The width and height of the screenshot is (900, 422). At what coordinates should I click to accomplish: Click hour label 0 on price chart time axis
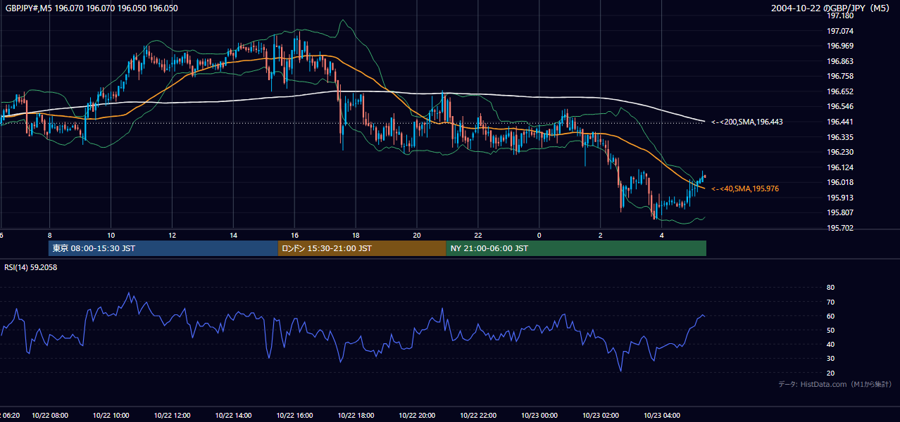point(539,235)
